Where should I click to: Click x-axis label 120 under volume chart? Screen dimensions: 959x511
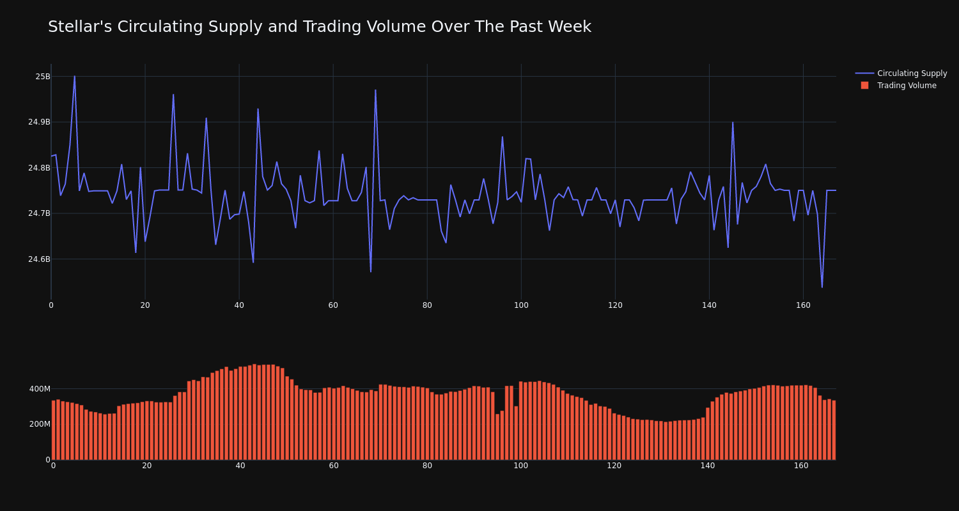click(x=614, y=466)
